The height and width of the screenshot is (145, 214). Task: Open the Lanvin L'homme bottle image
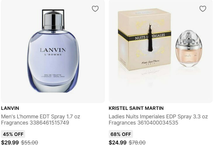click(53, 51)
